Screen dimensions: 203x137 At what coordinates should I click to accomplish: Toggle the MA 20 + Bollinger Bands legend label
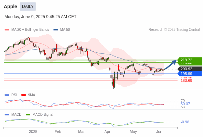pyautogui.click(x=30, y=30)
